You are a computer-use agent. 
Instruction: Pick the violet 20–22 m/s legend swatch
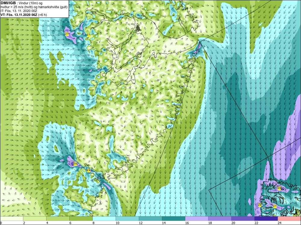tap(243, 219)
